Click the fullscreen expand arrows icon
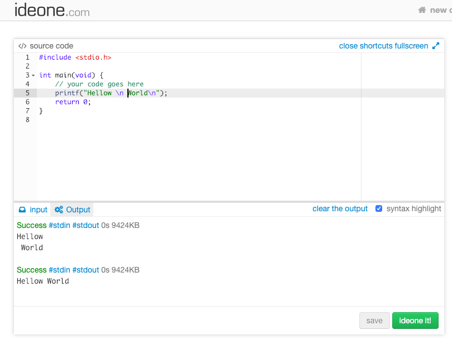The height and width of the screenshot is (340, 452). (x=436, y=46)
